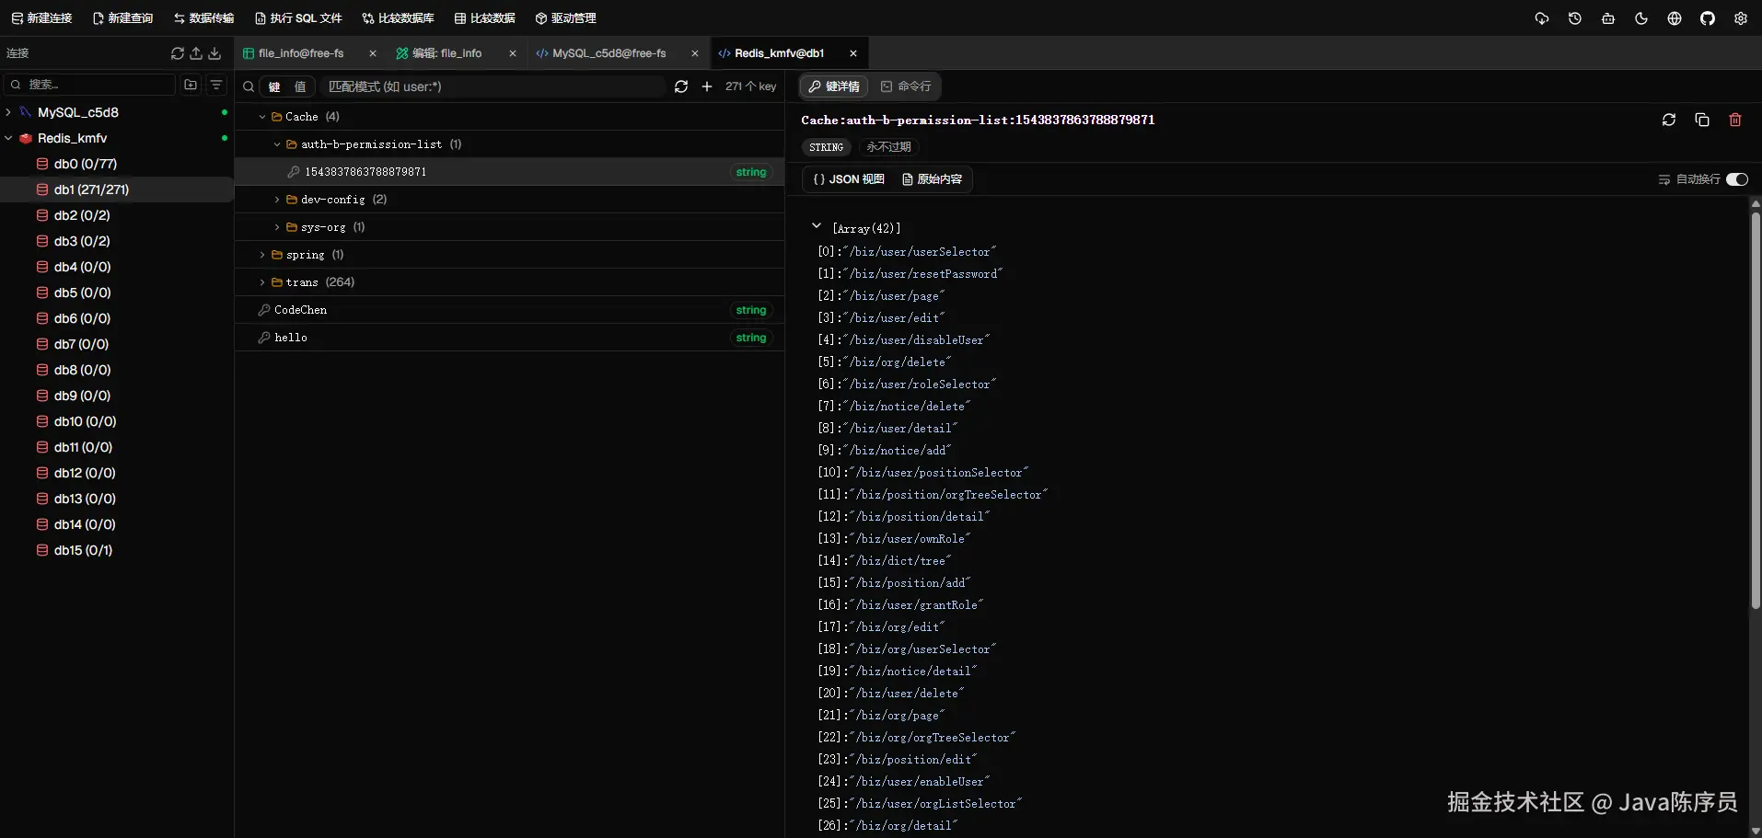Select the hello string key
Image resolution: width=1762 pixels, height=838 pixels.
509,338
